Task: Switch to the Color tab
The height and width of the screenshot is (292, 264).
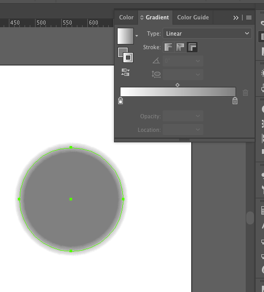Action: click(127, 17)
